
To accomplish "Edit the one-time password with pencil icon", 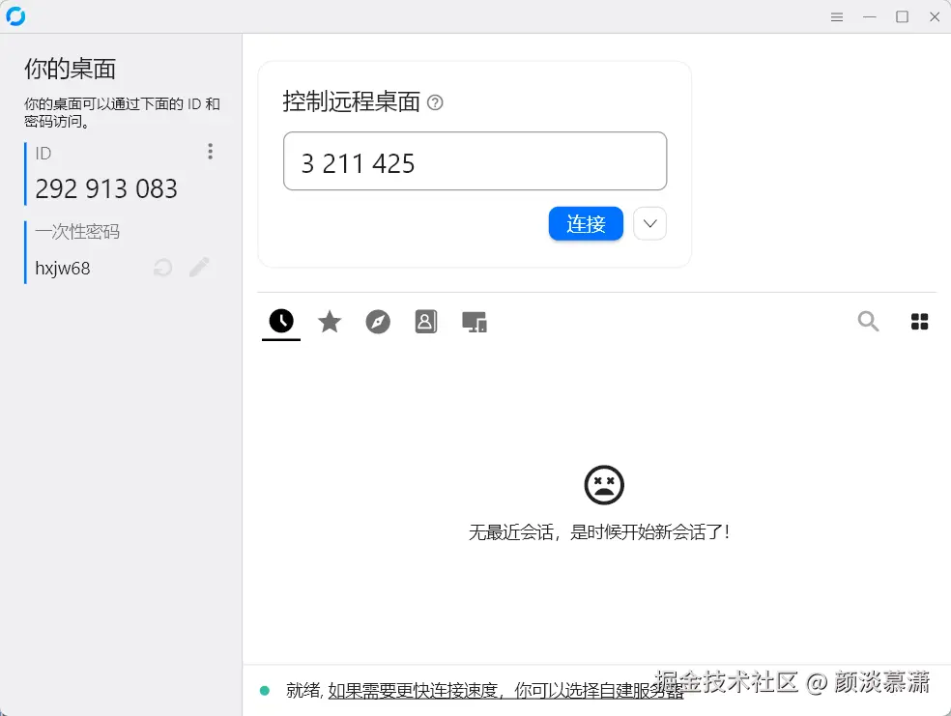I will 199,267.
